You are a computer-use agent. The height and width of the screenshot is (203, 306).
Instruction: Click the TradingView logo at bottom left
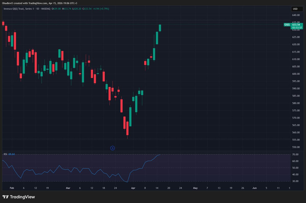(x=19, y=197)
